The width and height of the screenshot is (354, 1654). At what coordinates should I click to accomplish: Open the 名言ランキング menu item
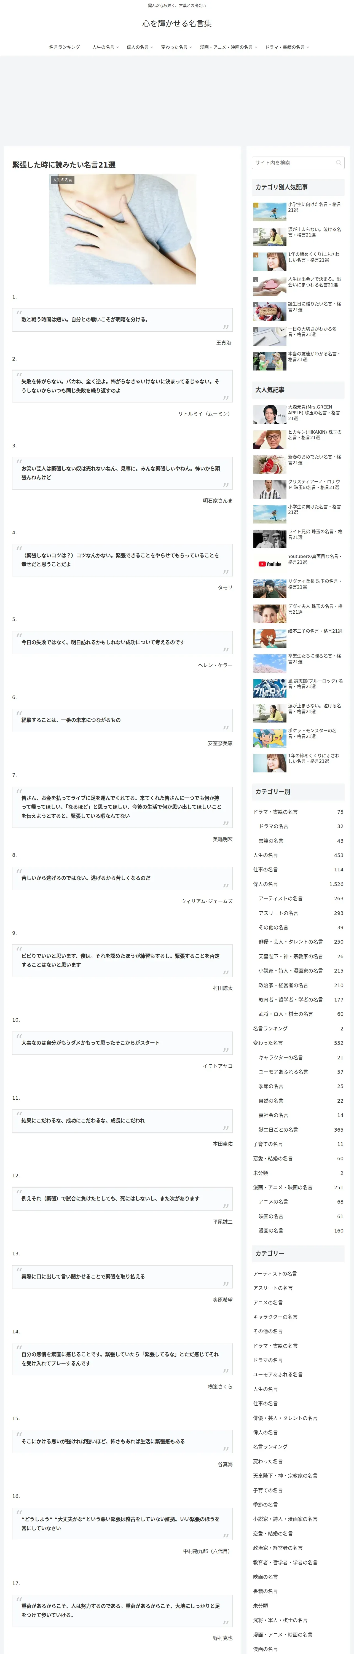[x=64, y=47]
